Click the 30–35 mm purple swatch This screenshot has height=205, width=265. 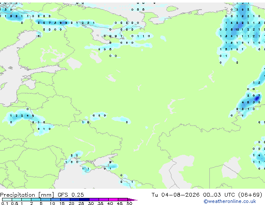(94, 200)
